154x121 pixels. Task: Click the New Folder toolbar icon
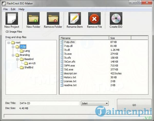click(x=33, y=19)
